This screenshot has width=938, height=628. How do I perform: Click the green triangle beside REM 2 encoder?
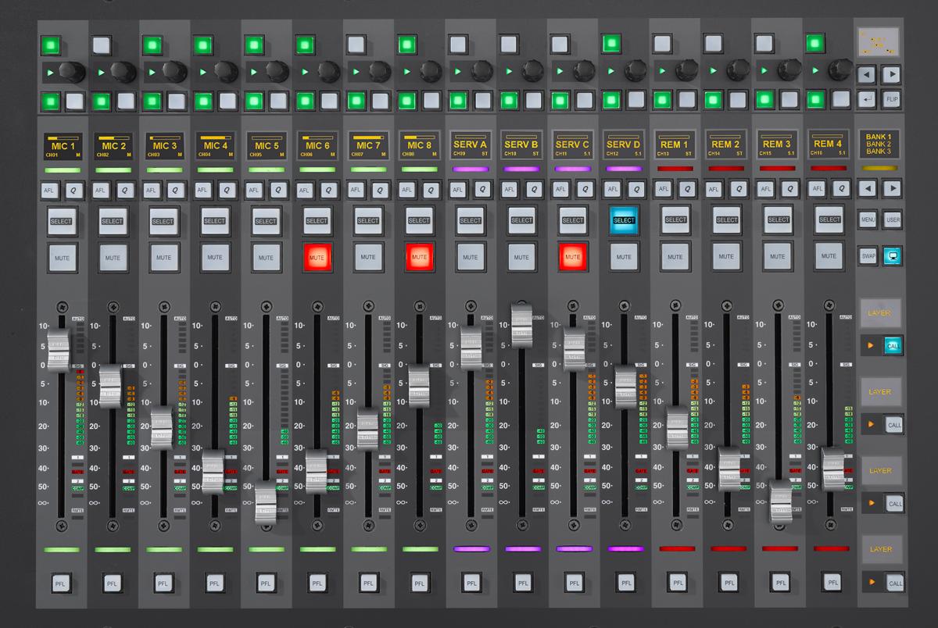tap(711, 72)
